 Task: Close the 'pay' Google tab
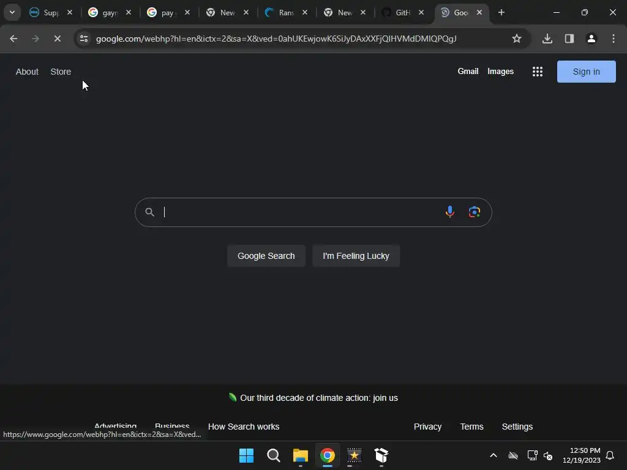pyautogui.click(x=187, y=12)
